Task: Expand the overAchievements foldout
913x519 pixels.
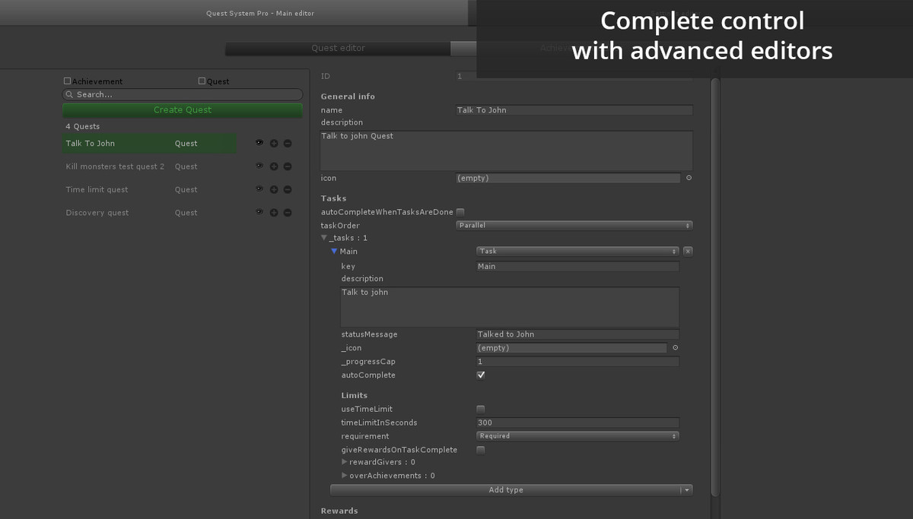Action: click(x=345, y=476)
